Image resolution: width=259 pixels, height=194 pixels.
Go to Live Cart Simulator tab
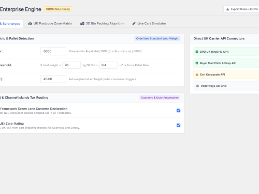coord(149,23)
